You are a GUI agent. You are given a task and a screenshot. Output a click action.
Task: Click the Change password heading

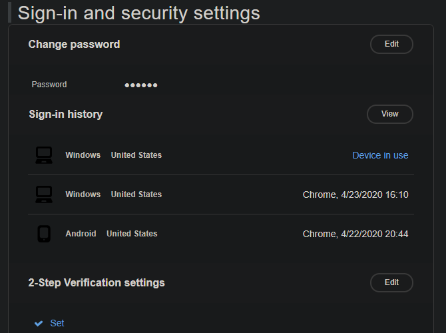75,45
